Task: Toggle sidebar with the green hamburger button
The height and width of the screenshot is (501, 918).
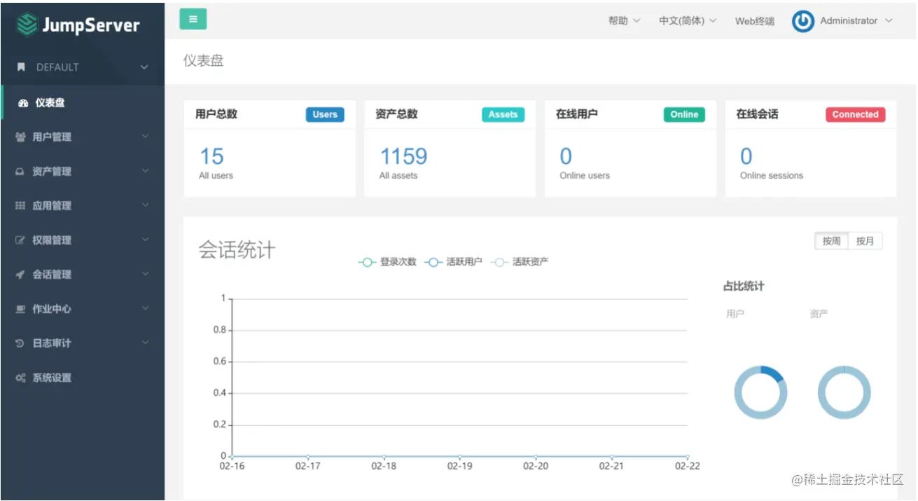Action: 193,20
